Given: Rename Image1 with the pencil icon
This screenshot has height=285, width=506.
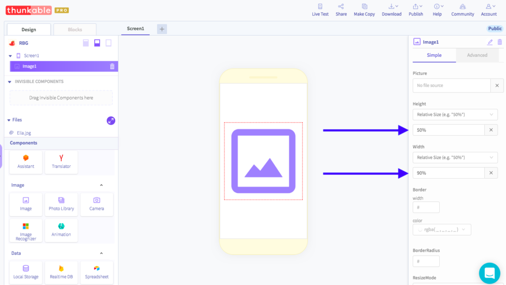Looking at the screenshot, I should tap(490, 42).
